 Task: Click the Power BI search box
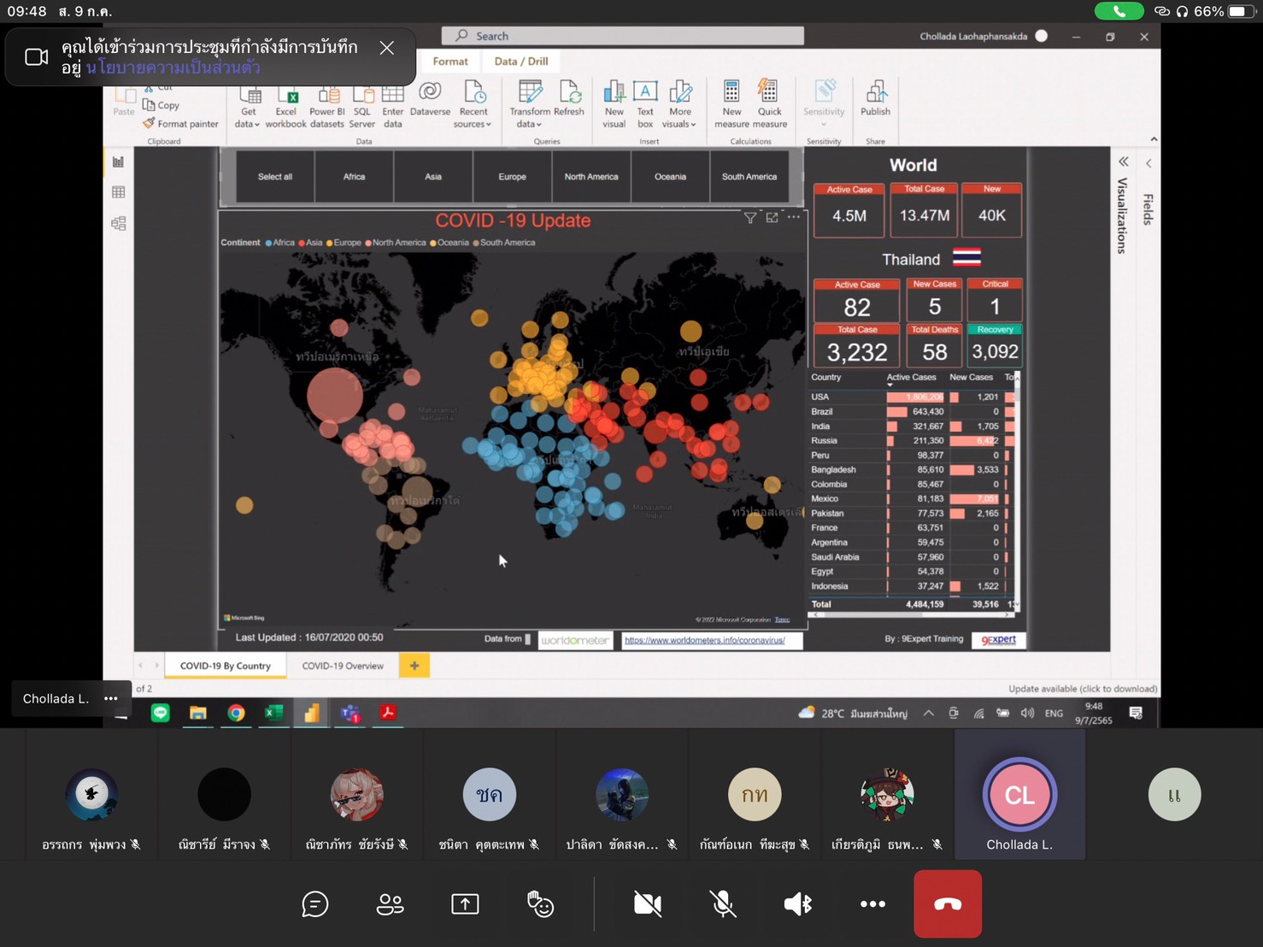[622, 36]
